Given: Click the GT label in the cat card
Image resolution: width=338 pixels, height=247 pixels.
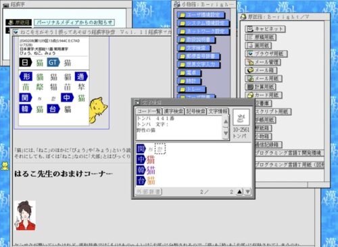Looking at the screenshot, I should click(53, 62).
